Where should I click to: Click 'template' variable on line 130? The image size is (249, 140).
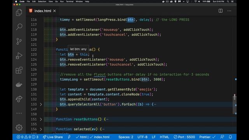pyautogui.click(x=76, y=89)
